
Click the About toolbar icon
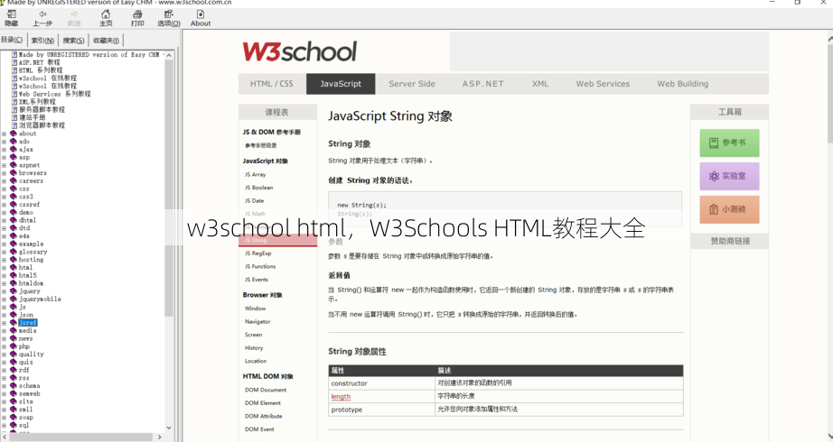(201, 14)
